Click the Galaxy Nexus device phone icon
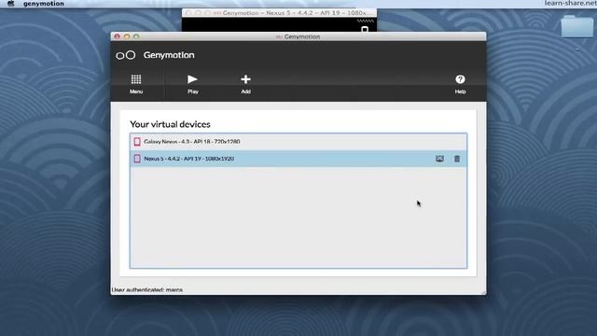Screen dimensions: 597x336 pyautogui.click(x=137, y=142)
